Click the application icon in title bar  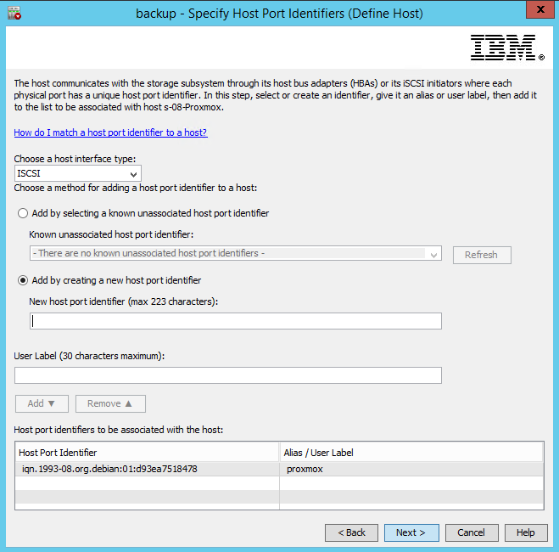[x=14, y=13]
